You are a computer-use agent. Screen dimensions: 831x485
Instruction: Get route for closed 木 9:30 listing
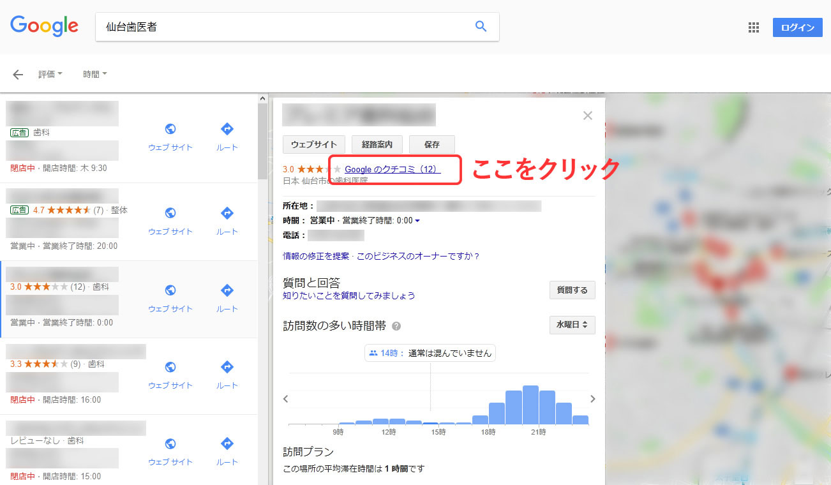pyautogui.click(x=227, y=137)
